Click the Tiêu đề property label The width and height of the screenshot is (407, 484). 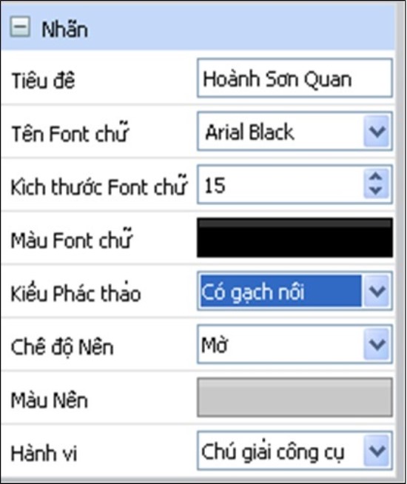tap(43, 81)
